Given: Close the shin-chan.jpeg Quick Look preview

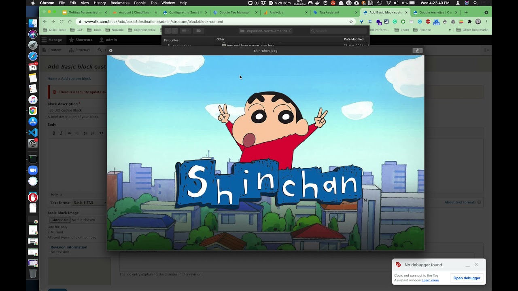Looking at the screenshot, I should [111, 51].
